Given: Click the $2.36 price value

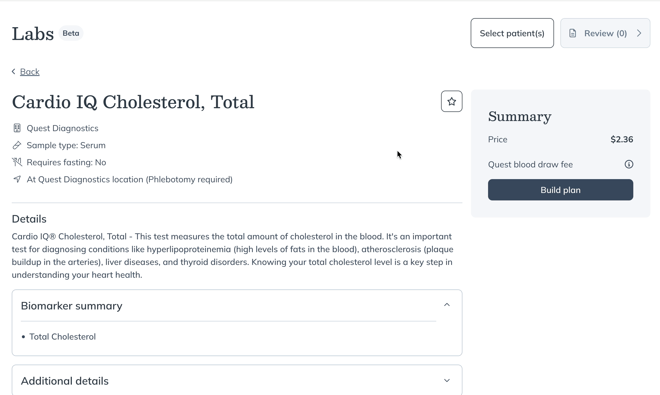Looking at the screenshot, I should point(622,139).
